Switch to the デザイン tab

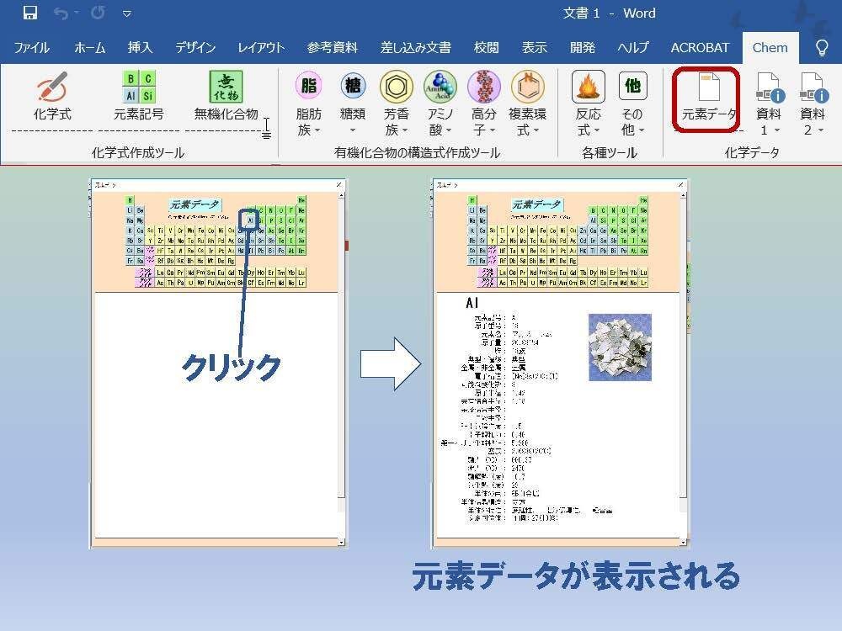[x=195, y=48]
